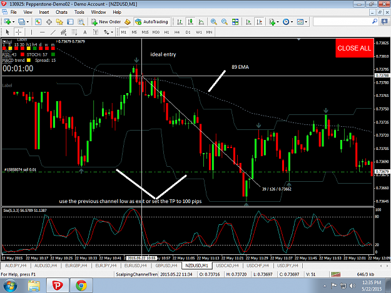Switch to the M15 timeframe
Viewport: 391px width, 293px height.
pyautogui.click(x=145, y=32)
